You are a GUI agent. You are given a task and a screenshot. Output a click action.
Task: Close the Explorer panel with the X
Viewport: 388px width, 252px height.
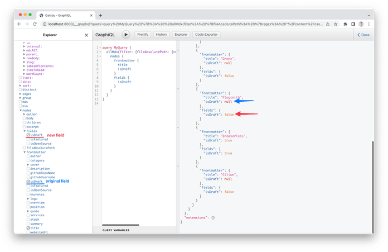tap(86, 35)
